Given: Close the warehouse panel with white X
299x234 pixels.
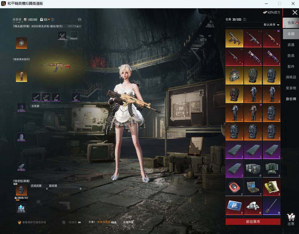Looking at the screenshot, I should pyautogui.click(x=295, y=13).
